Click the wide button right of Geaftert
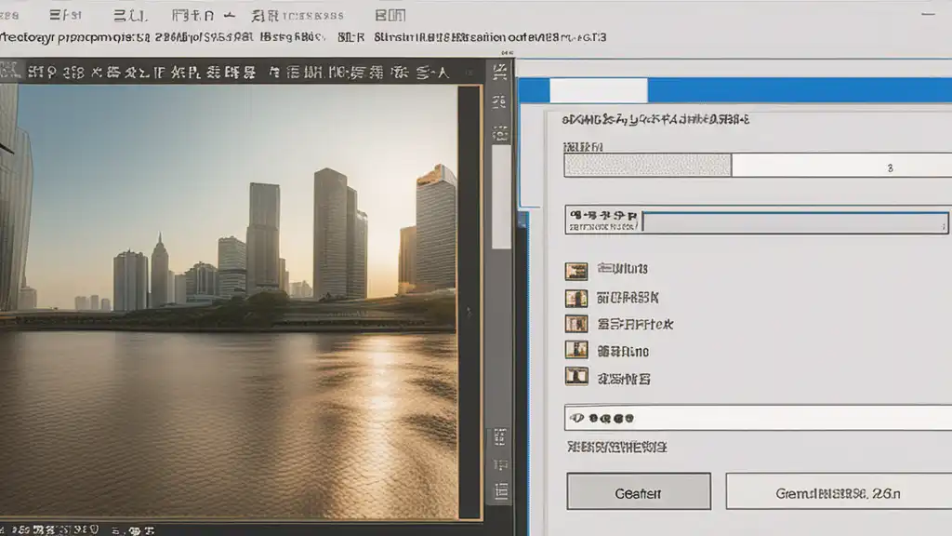Image resolution: width=952 pixels, height=536 pixels. pyautogui.click(x=838, y=492)
